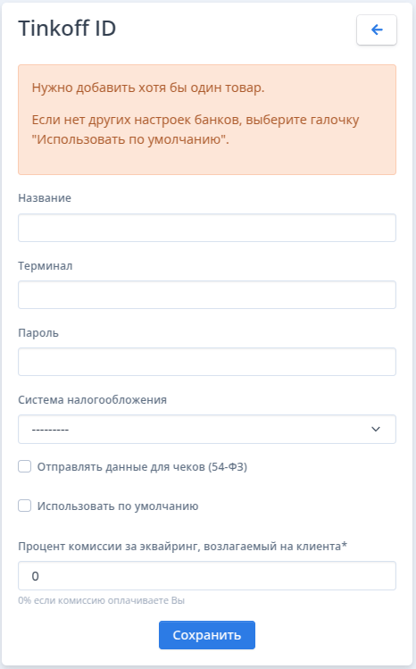Click the Процент комиссии за эквайринг label
The height and width of the screenshot is (669, 416).
[x=182, y=546]
